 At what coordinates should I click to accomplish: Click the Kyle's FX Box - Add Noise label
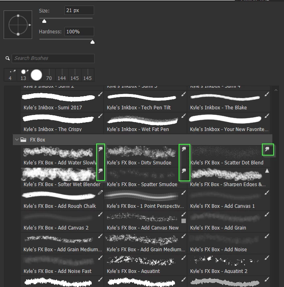[218, 250]
